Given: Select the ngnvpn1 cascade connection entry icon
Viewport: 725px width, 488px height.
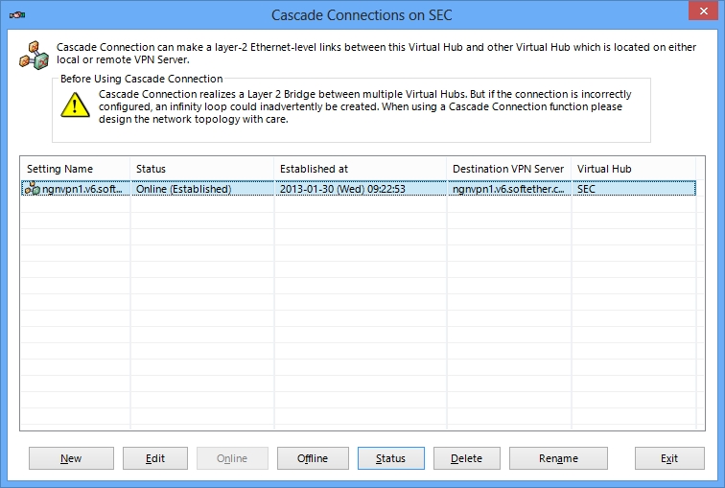Looking at the screenshot, I should click(32, 189).
